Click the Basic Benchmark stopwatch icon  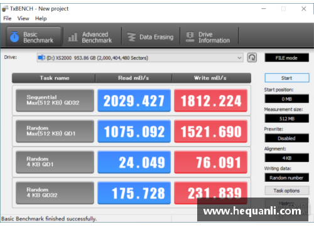(x=14, y=37)
